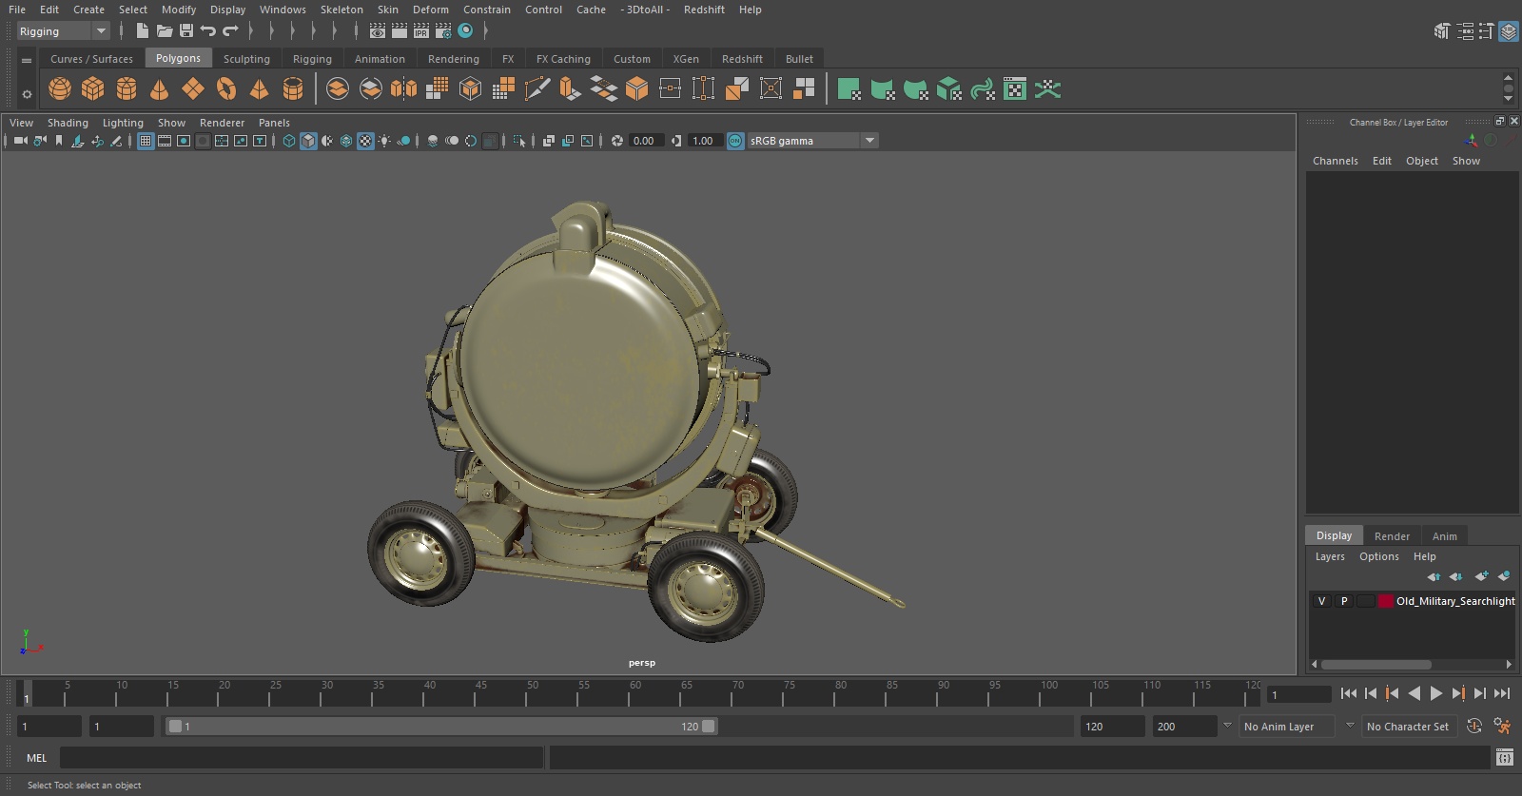The image size is (1522, 796).
Task: Open the shelf tab selector menu icon
Action: pyautogui.click(x=27, y=60)
